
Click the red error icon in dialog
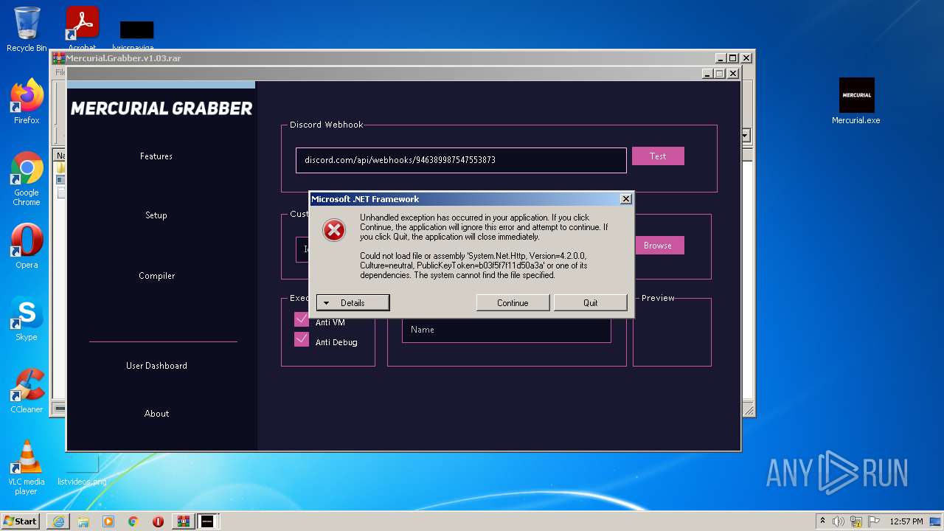point(334,230)
